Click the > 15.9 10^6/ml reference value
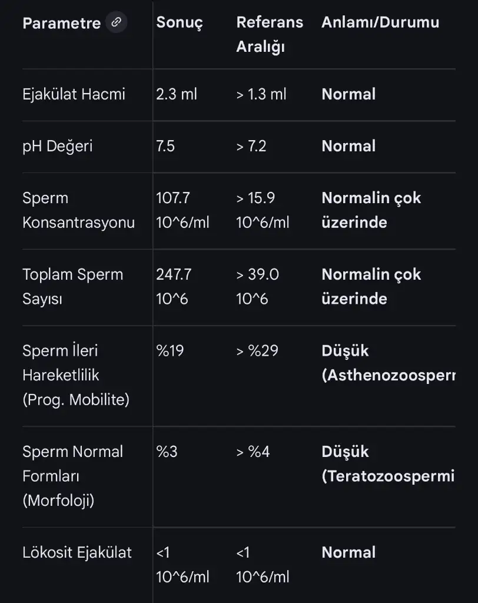 point(263,210)
